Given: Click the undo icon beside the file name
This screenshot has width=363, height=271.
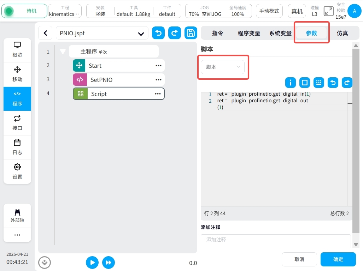Looking at the screenshot, I should 158,33.
